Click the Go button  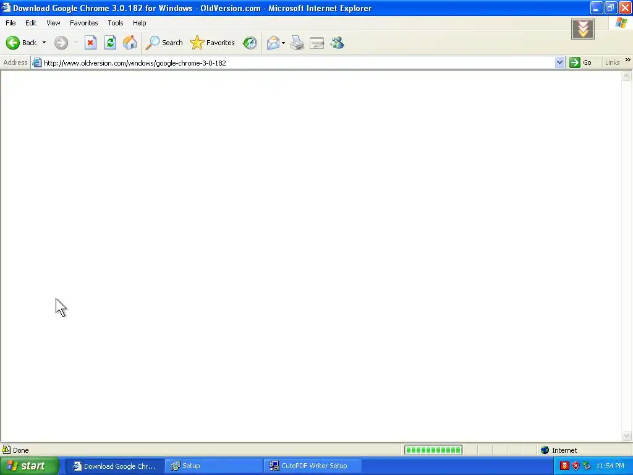tap(580, 62)
